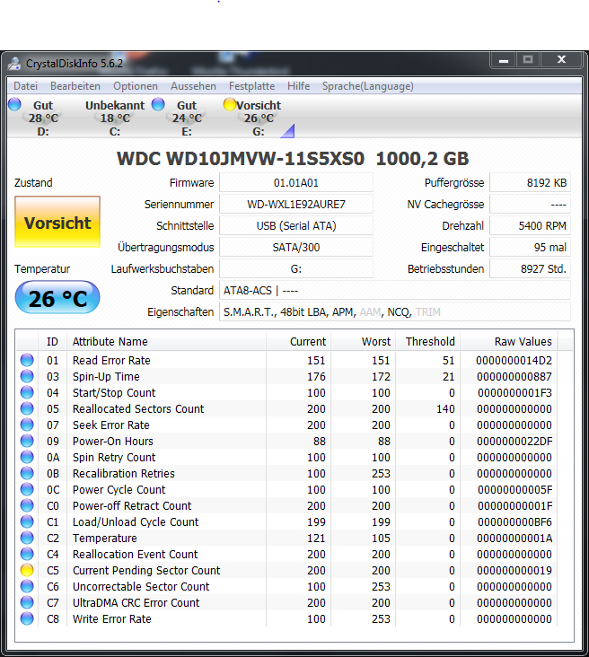Open the Optionen menu
Image resolution: width=589 pixels, height=657 pixels.
tap(136, 86)
